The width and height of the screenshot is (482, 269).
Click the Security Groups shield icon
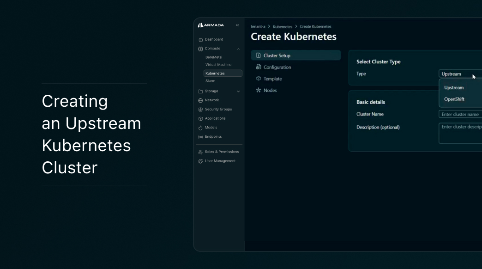tap(200, 110)
